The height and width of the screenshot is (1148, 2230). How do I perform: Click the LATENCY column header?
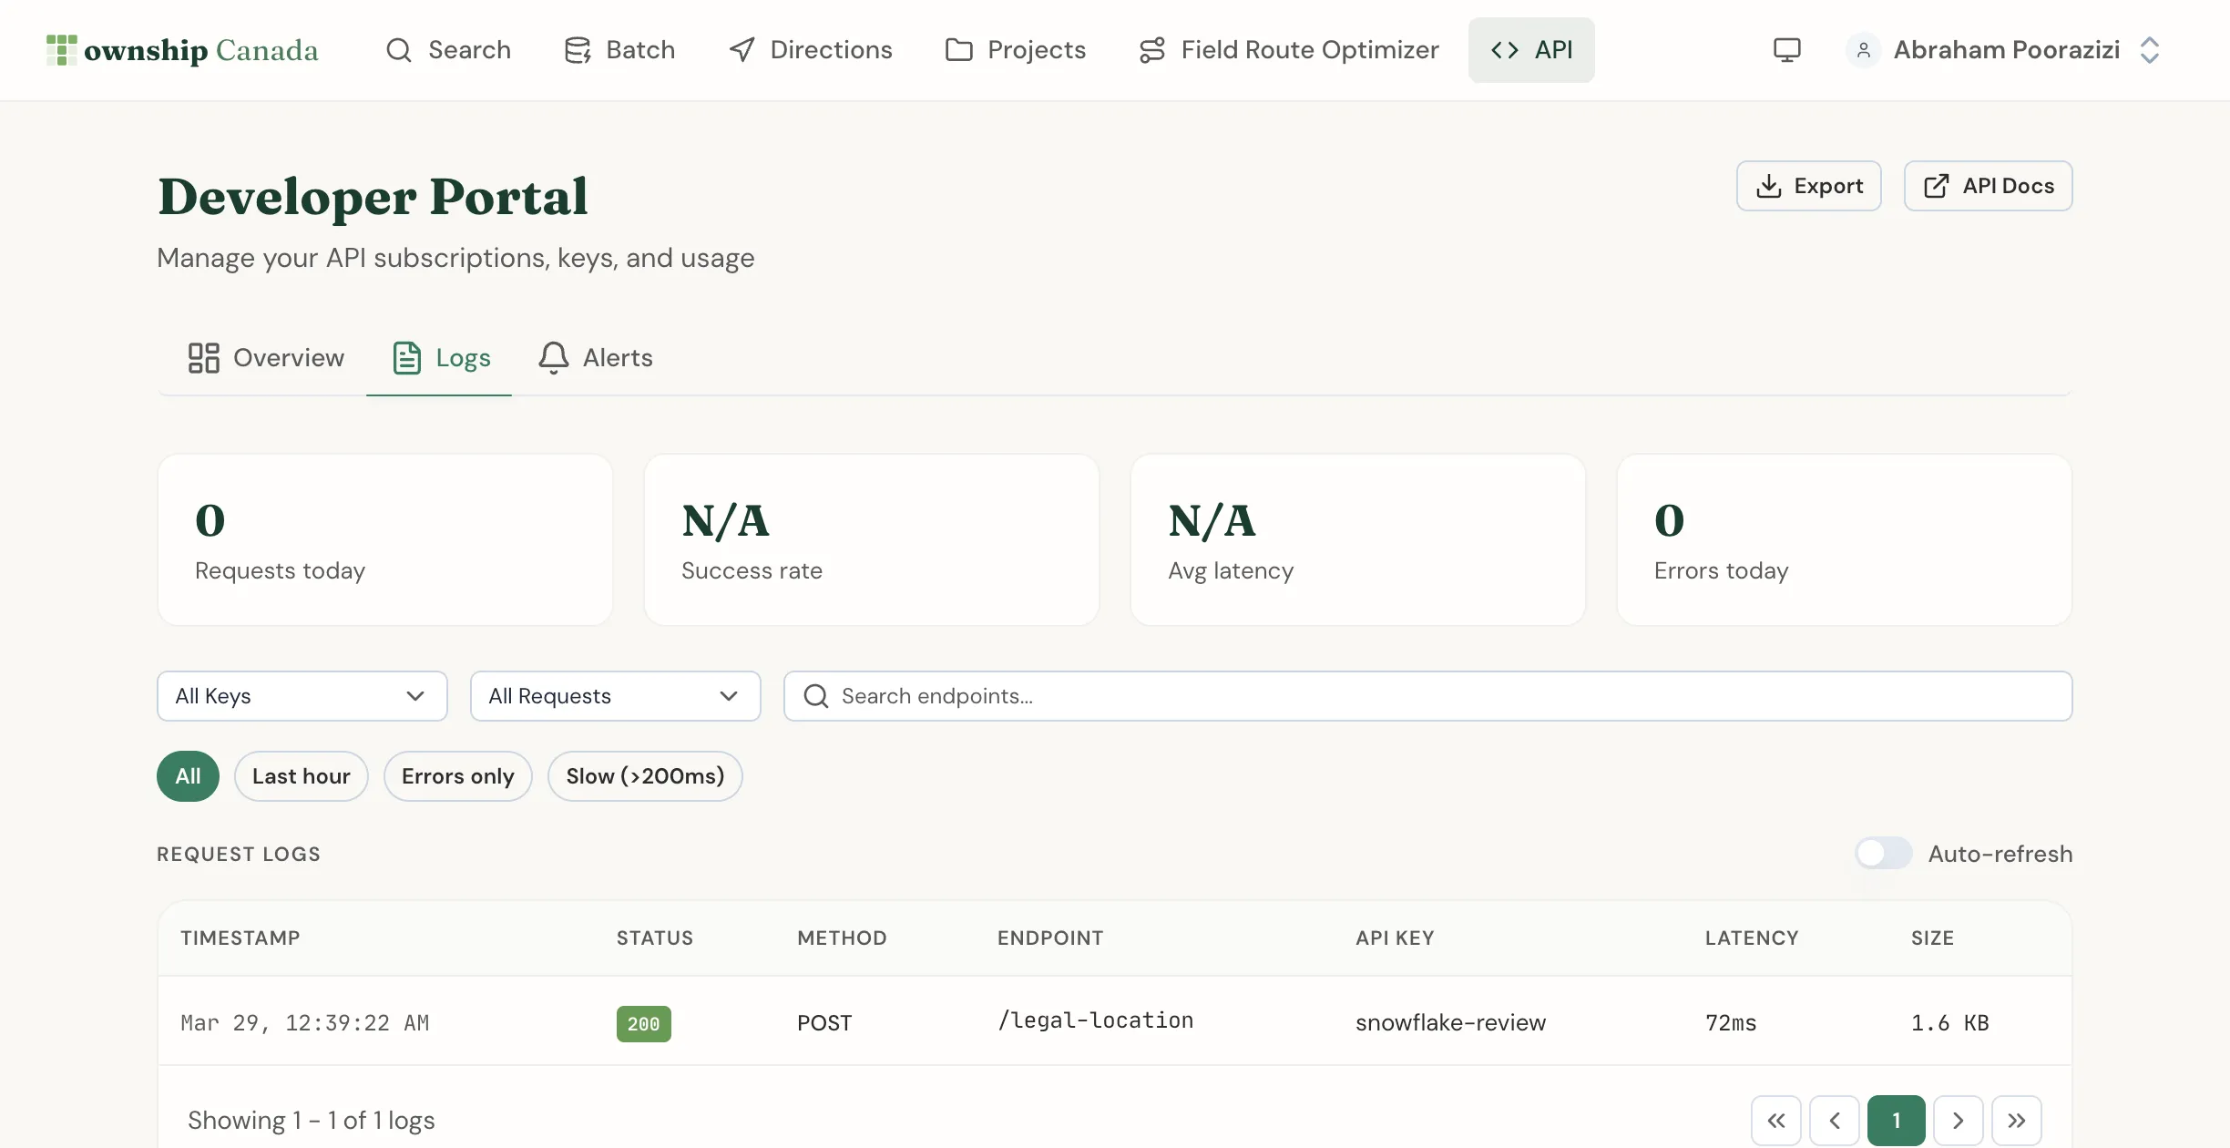[x=1752, y=938]
